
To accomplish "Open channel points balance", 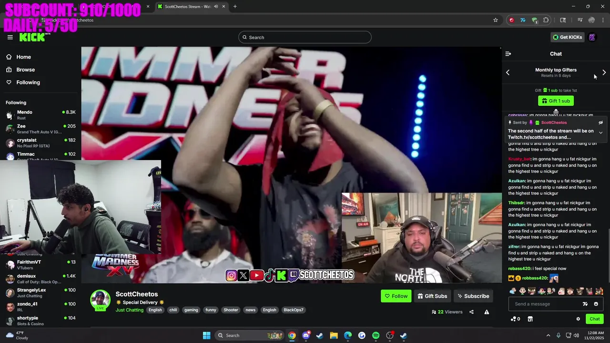I will pos(515,319).
